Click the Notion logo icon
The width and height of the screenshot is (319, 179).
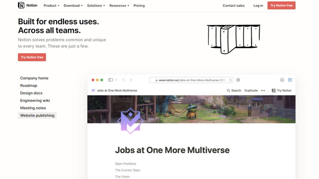pos(21,5)
